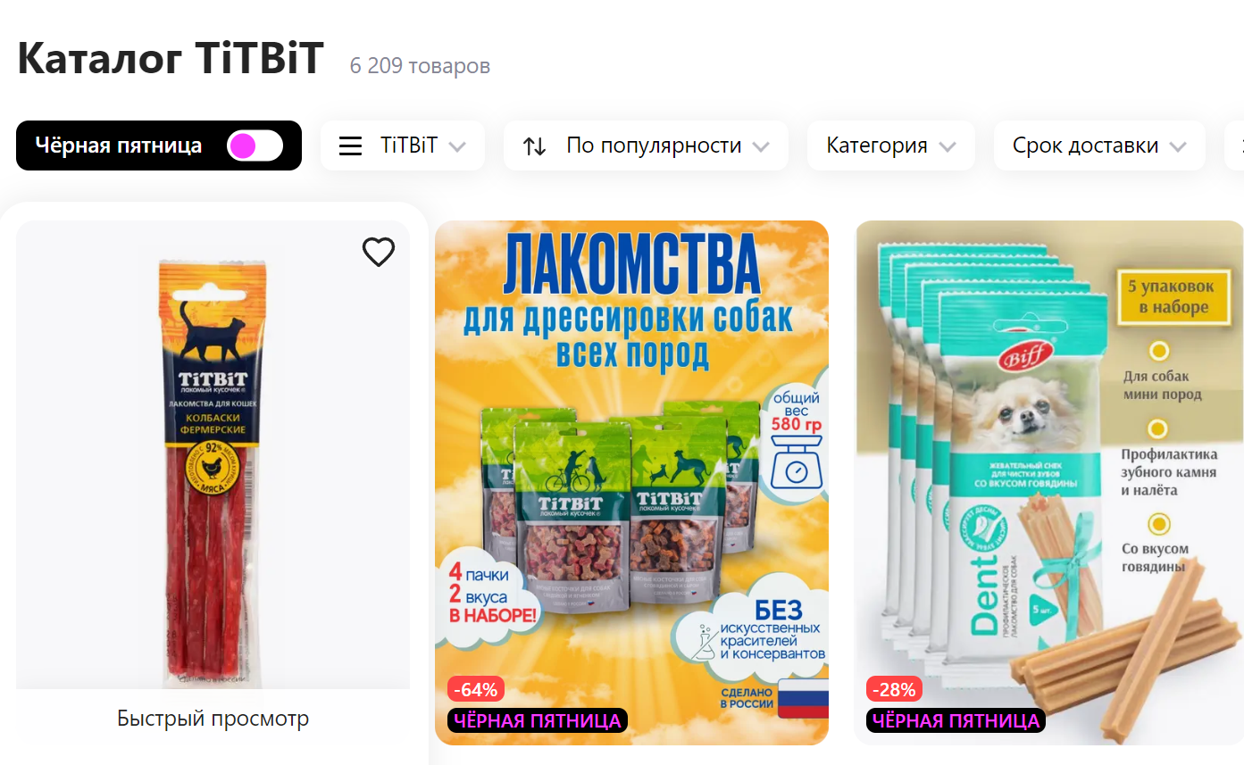The image size is (1244, 765).
Task: Click the -64% discount badge
Action: [476, 689]
